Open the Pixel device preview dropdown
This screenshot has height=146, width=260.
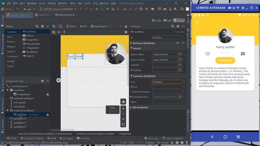pyautogui.click(x=72, y=26)
